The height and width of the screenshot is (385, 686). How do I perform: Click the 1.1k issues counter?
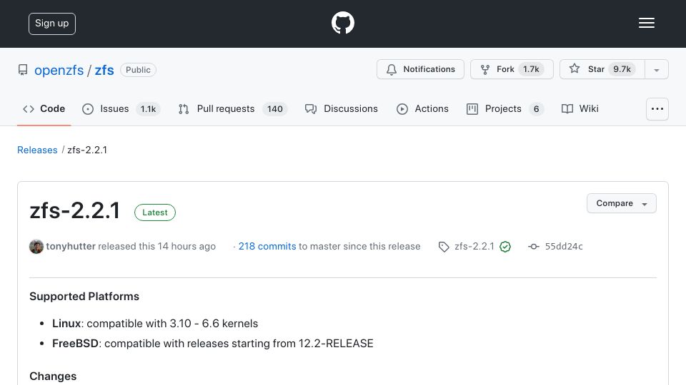click(148, 108)
